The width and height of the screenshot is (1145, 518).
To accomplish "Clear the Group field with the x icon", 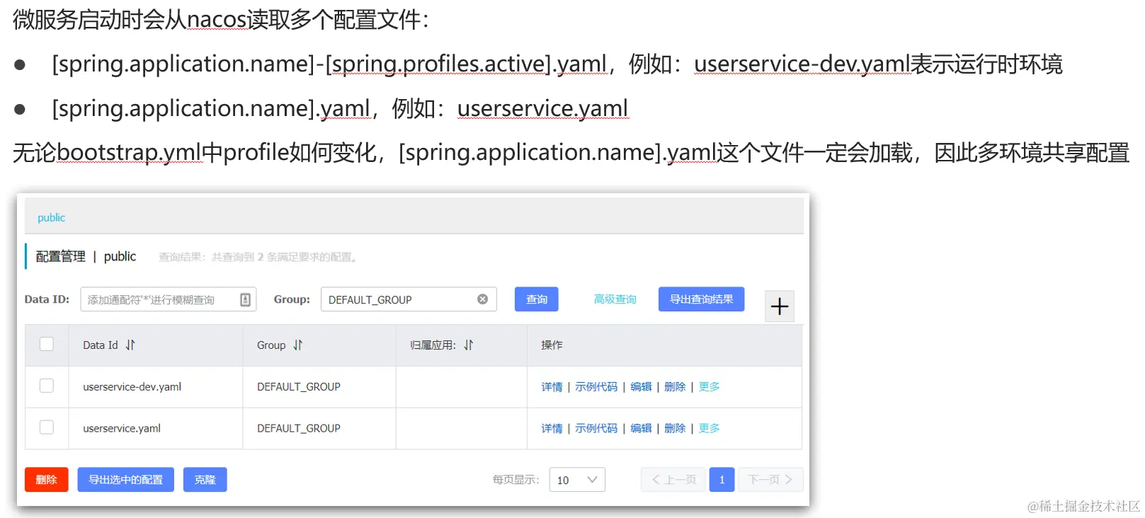I will [483, 299].
